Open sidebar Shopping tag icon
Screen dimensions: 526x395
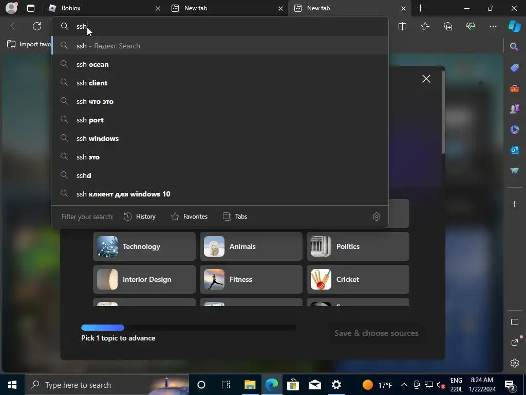tap(514, 67)
